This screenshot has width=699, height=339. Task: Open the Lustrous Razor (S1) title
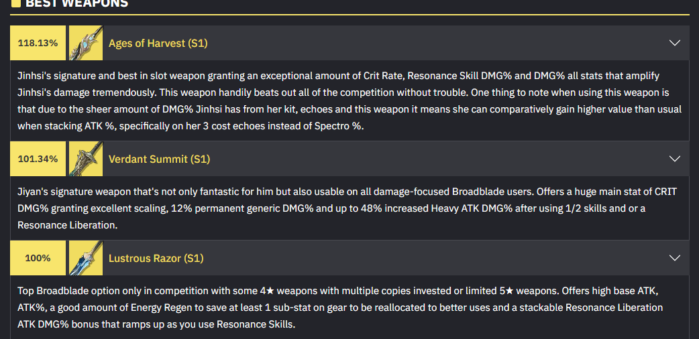(x=156, y=259)
